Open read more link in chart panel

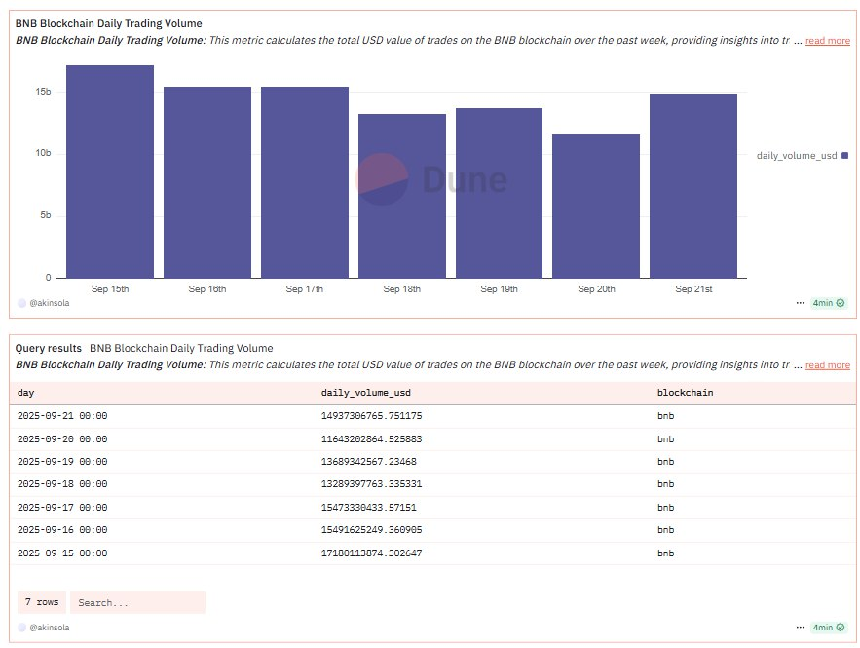tap(828, 41)
